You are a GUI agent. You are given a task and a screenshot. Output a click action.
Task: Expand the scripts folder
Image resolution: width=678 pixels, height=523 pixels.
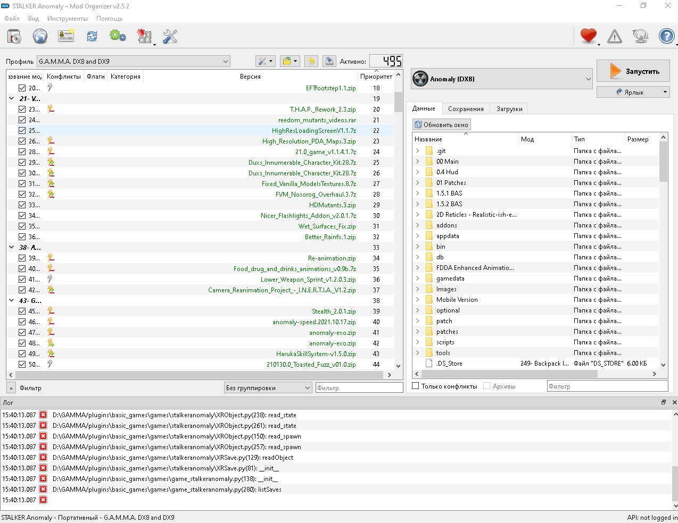click(418, 342)
